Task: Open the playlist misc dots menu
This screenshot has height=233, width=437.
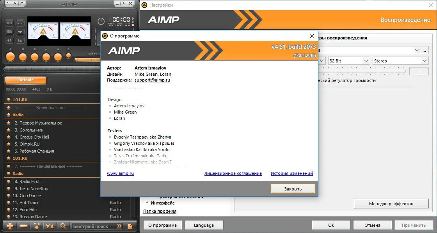Action: click(x=37, y=226)
